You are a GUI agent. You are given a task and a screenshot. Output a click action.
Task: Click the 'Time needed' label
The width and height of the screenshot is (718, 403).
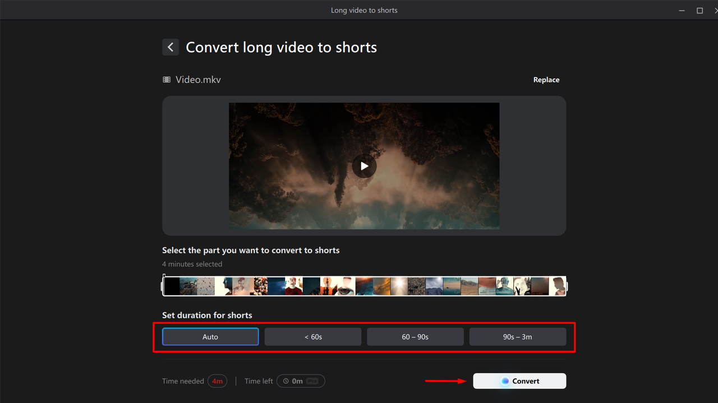coord(183,381)
